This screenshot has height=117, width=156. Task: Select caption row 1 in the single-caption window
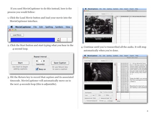coord(131,17)
